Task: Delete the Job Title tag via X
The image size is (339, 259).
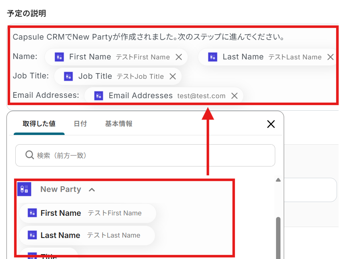Action: 173,76
